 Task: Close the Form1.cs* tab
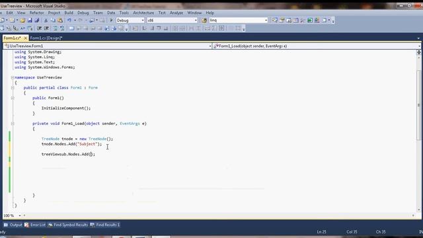tap(25, 38)
